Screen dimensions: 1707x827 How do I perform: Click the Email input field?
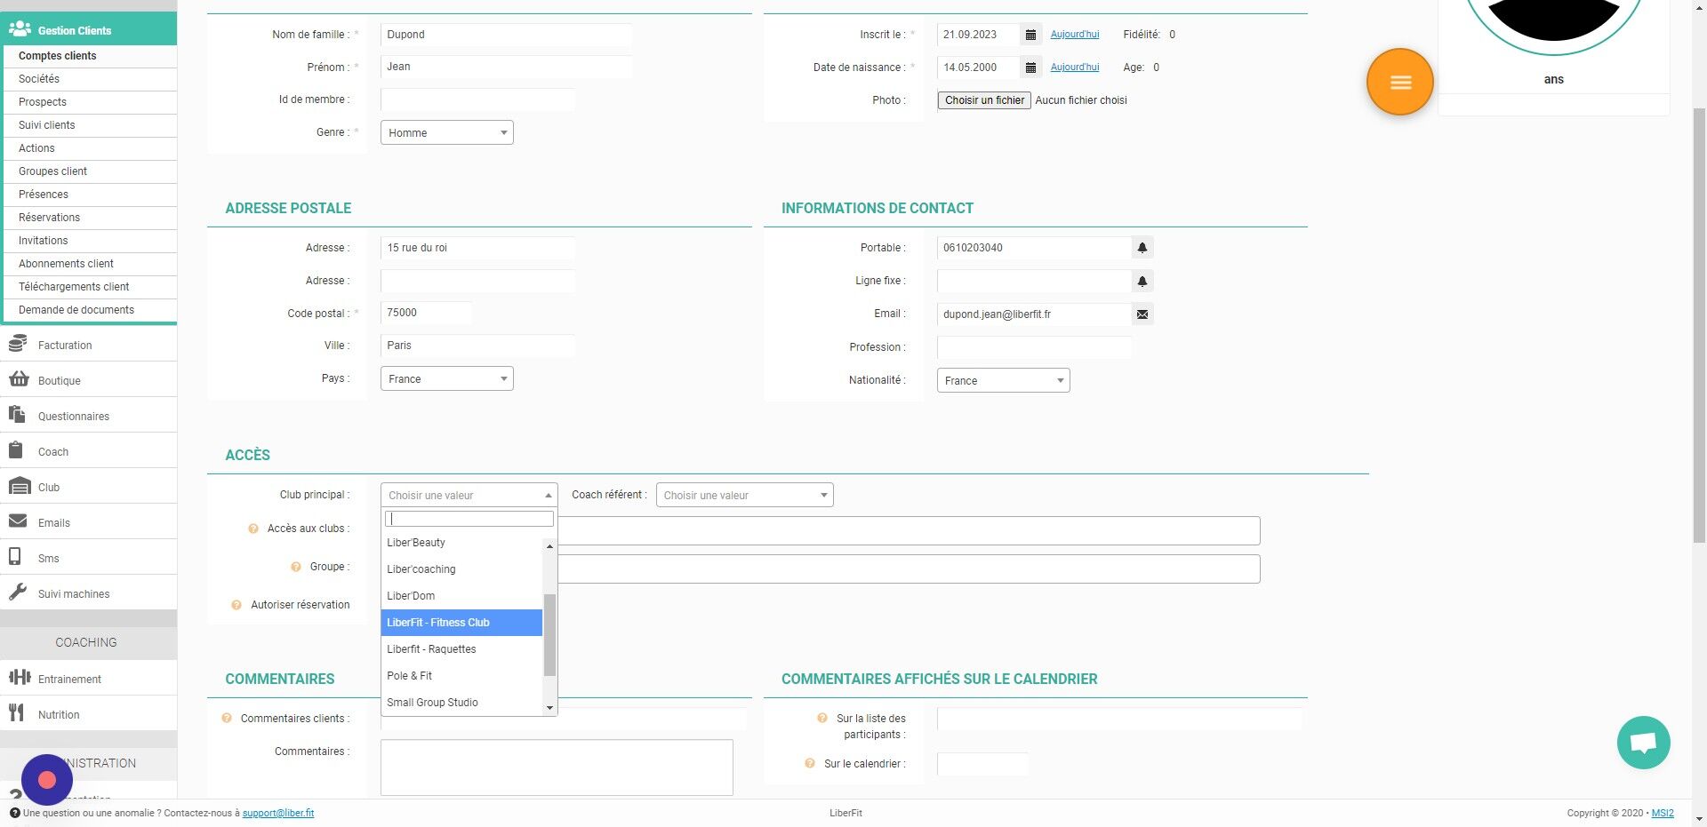[x=1034, y=314]
